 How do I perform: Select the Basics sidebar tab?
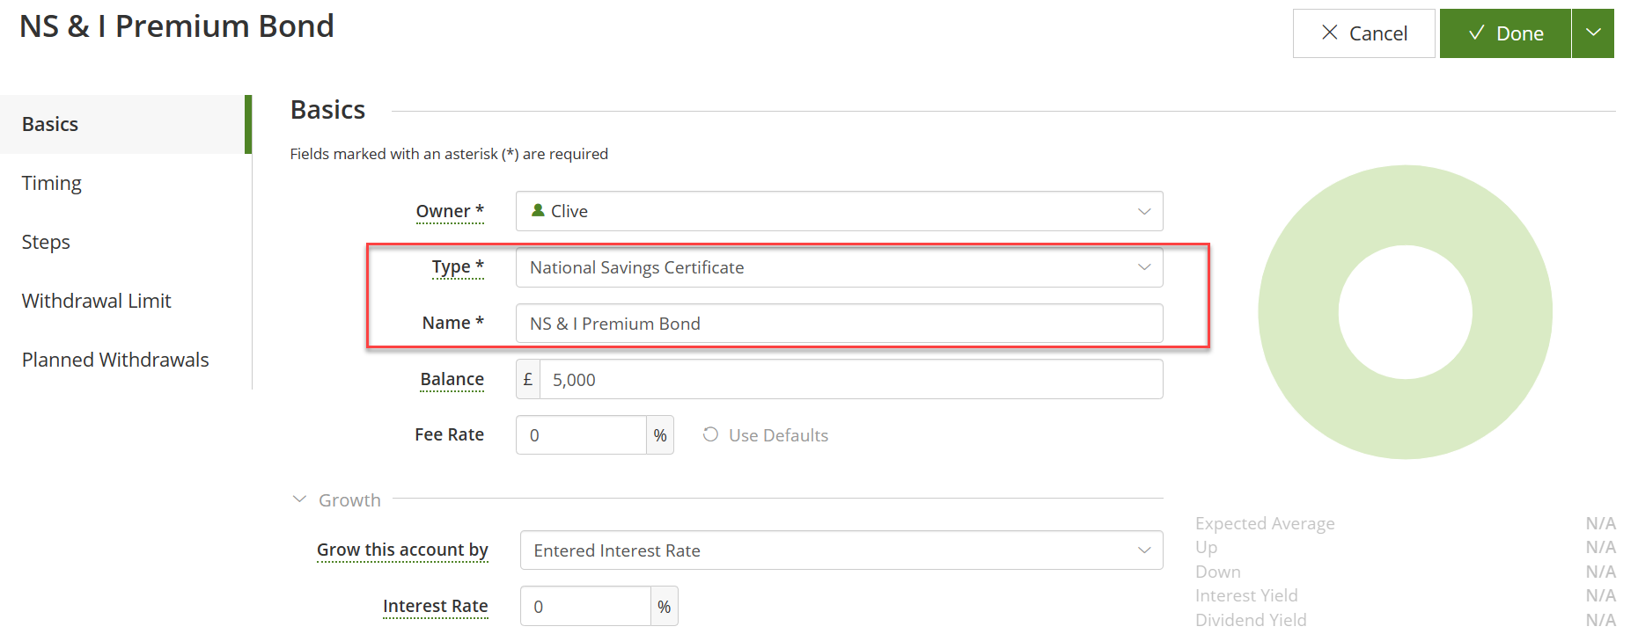pos(126,124)
